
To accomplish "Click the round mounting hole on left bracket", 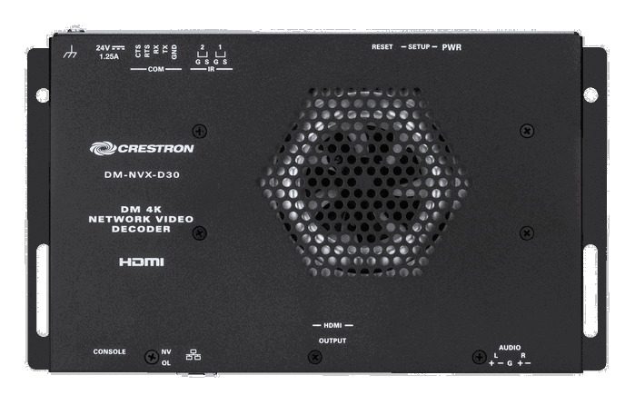I will 42,95.
